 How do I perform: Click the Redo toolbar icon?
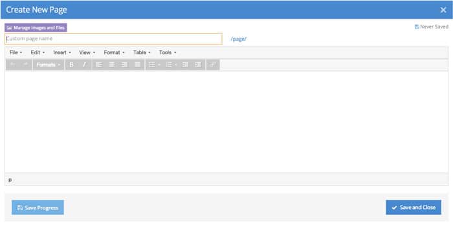tap(25, 65)
